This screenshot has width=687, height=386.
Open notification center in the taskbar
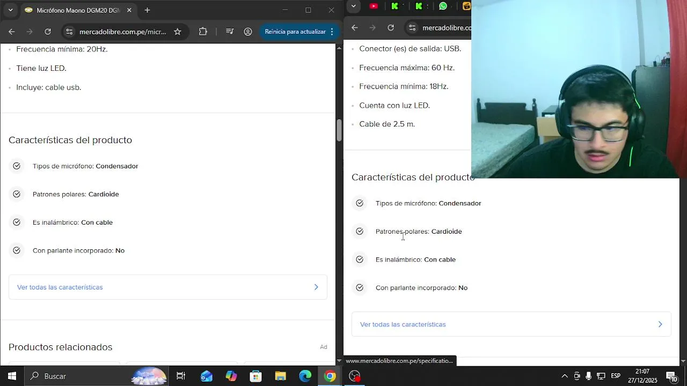click(x=671, y=376)
